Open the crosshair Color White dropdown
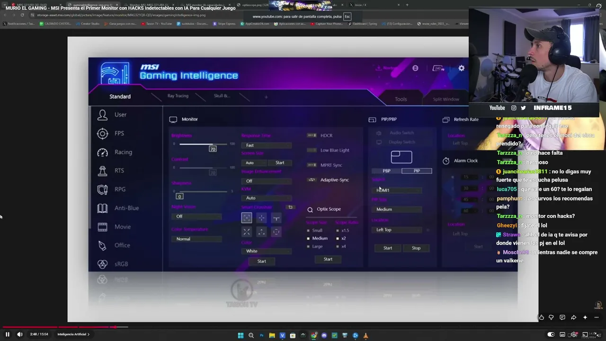The width and height of the screenshot is (606, 341). (267, 251)
